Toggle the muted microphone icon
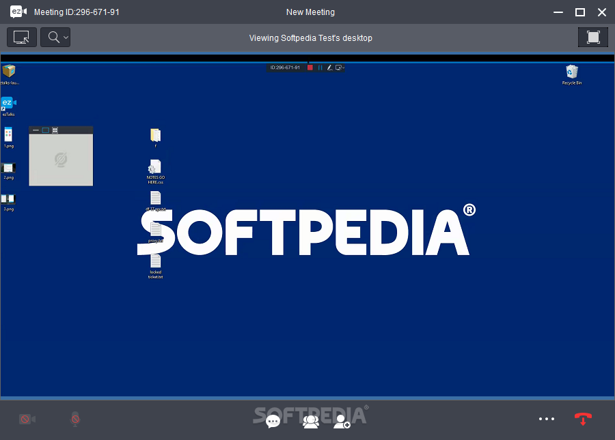 pyautogui.click(x=75, y=419)
